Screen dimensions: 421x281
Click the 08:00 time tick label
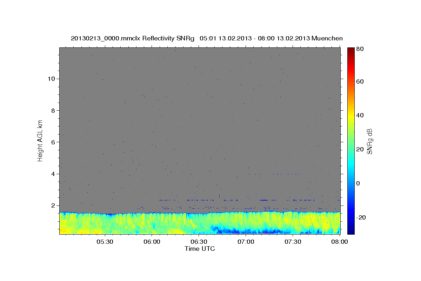pos(340,242)
